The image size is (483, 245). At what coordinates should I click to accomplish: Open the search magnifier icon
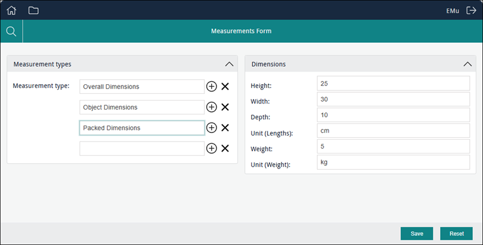(11, 31)
